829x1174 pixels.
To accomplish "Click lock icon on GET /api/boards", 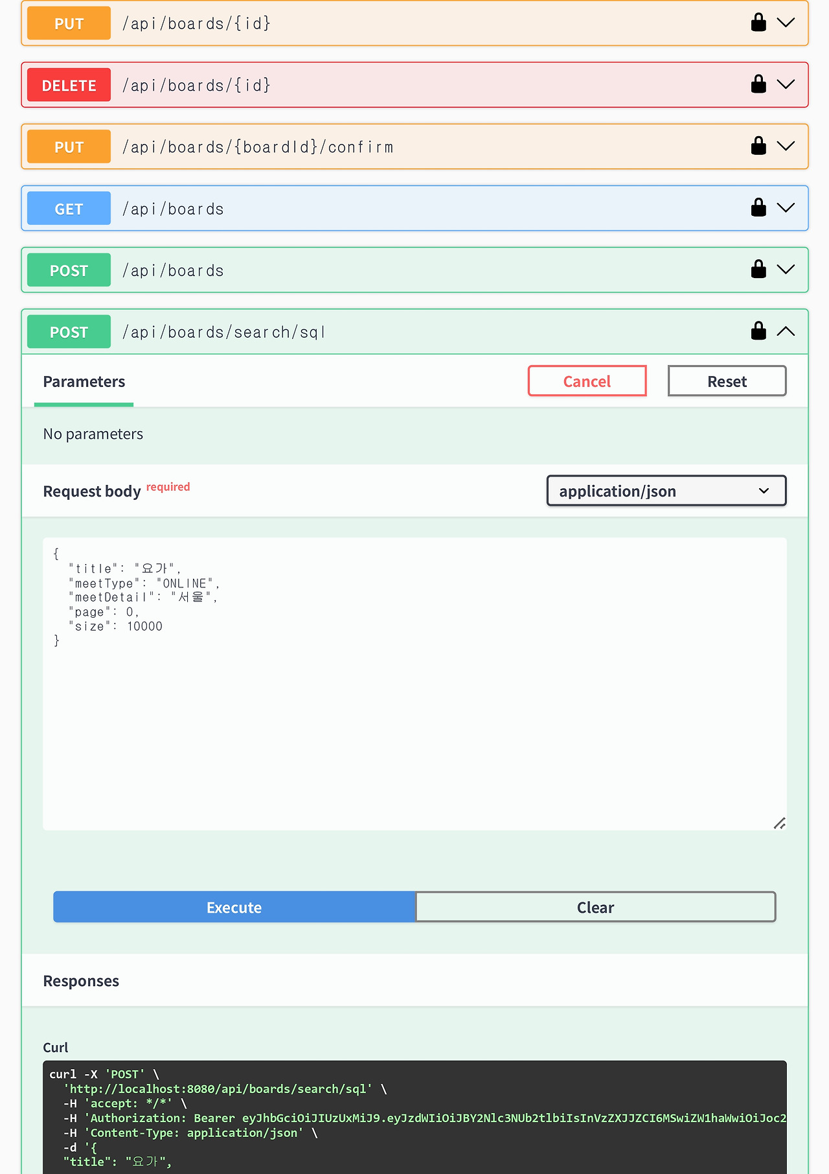I will [758, 207].
